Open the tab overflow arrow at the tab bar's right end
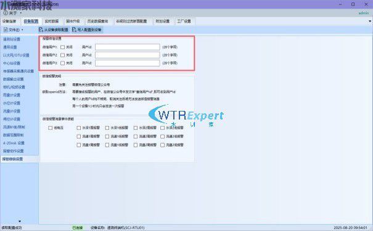This screenshot has height=231, width=373. click(x=370, y=21)
